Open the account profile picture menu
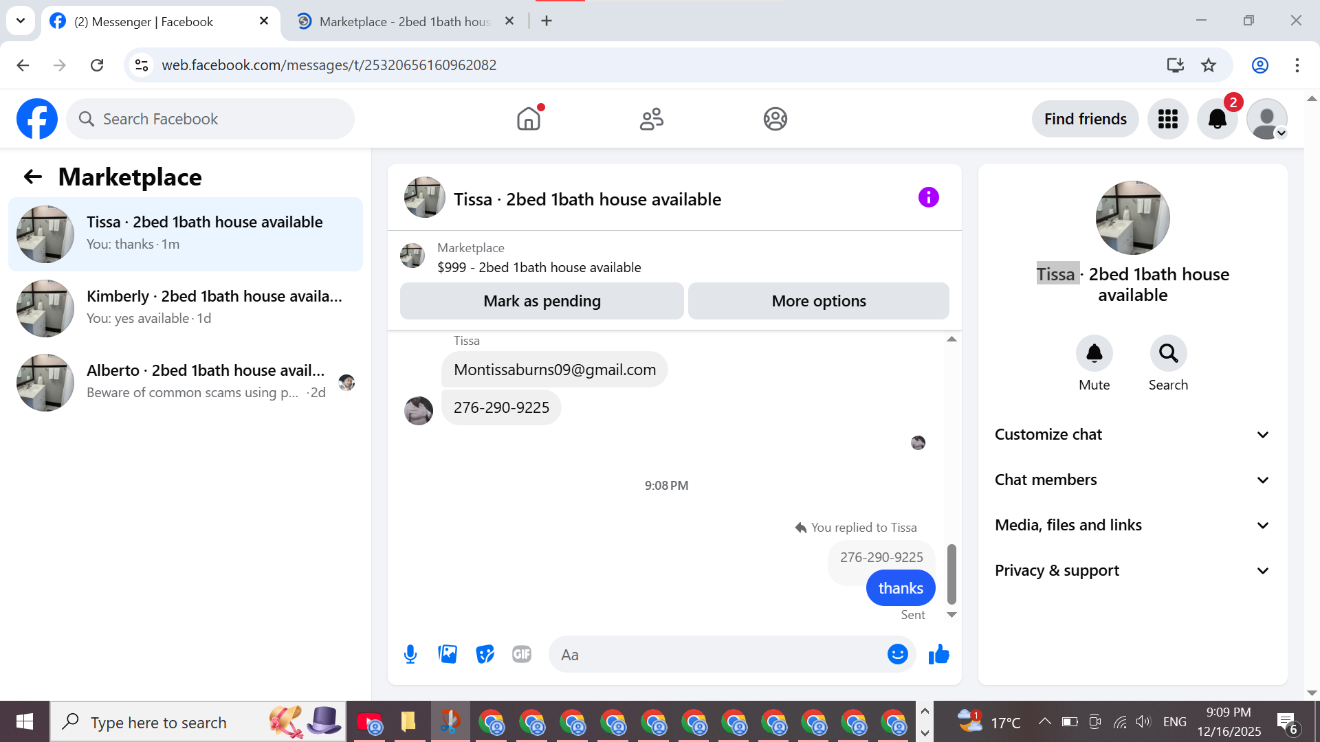Image resolution: width=1320 pixels, height=742 pixels. pyautogui.click(x=1267, y=119)
